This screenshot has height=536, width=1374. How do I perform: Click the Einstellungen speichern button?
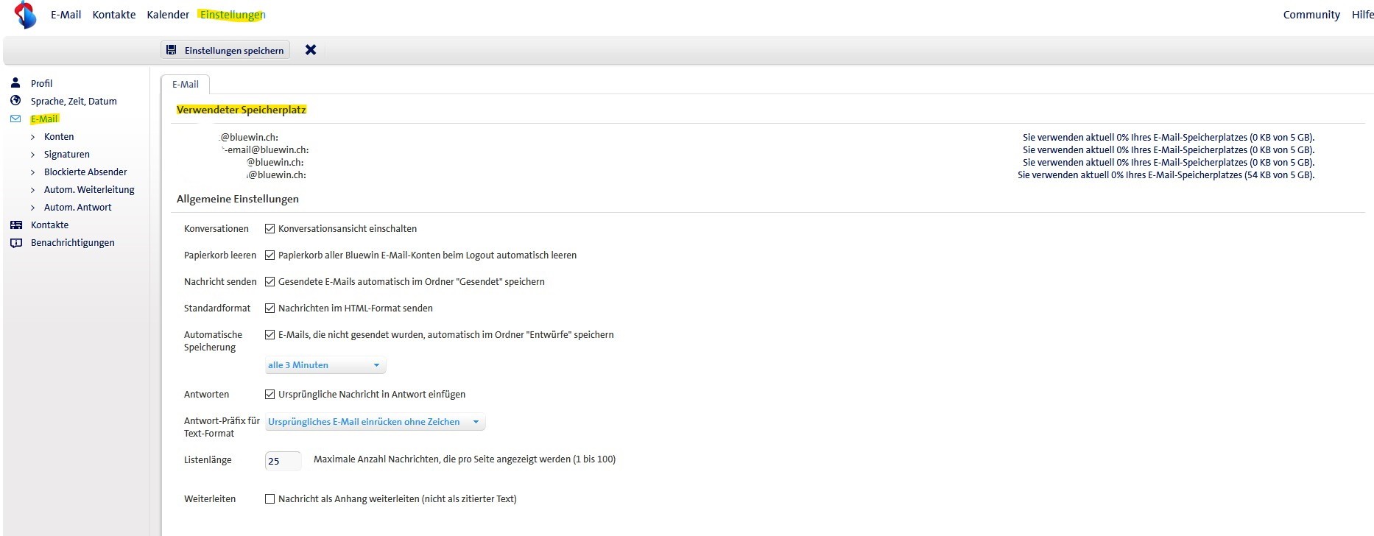[x=225, y=50]
